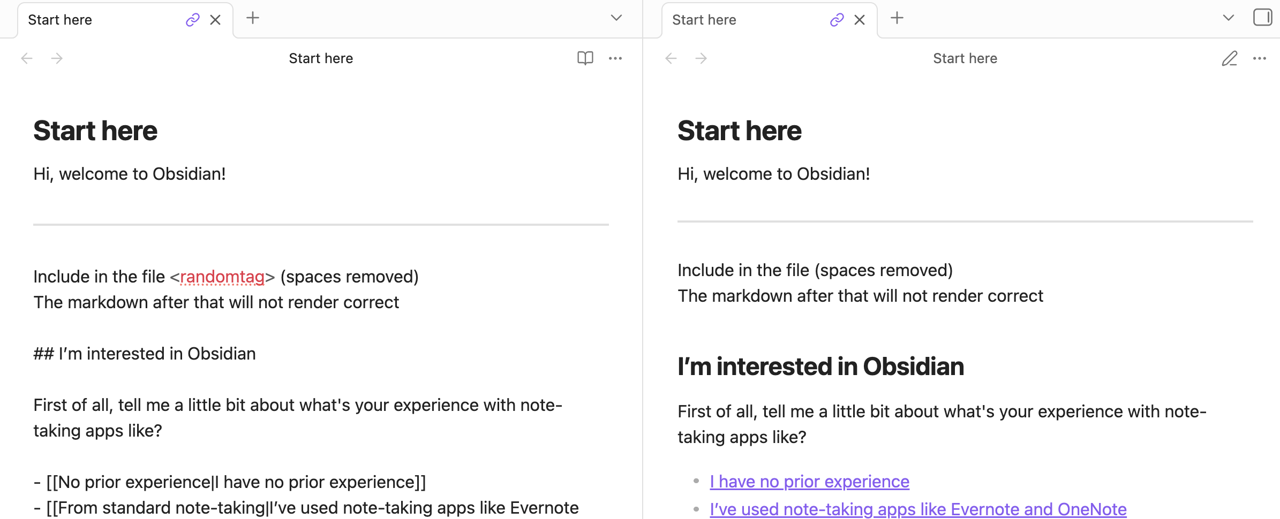Expand tab list dropdown in right pane
The image size is (1280, 519).
(x=1229, y=18)
